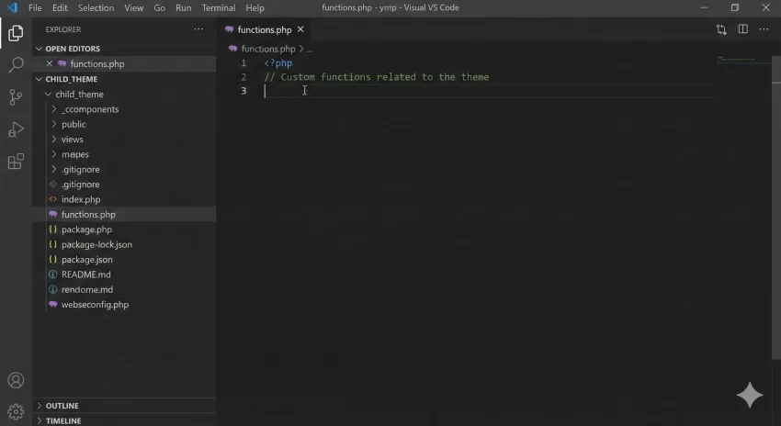Click the EXPLORER panel title
The width and height of the screenshot is (781, 426).
(x=63, y=29)
